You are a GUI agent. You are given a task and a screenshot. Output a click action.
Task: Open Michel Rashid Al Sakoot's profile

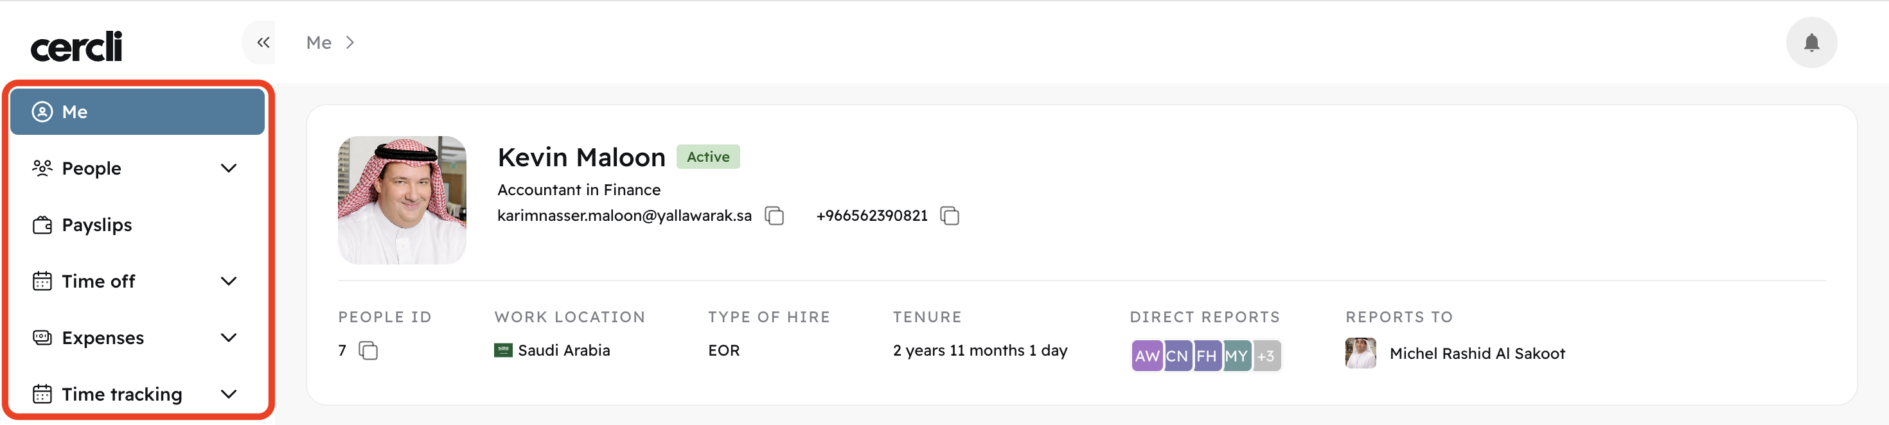pos(1477,353)
